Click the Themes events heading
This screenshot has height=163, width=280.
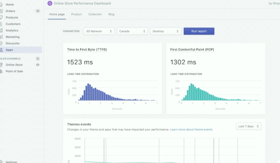(79, 124)
